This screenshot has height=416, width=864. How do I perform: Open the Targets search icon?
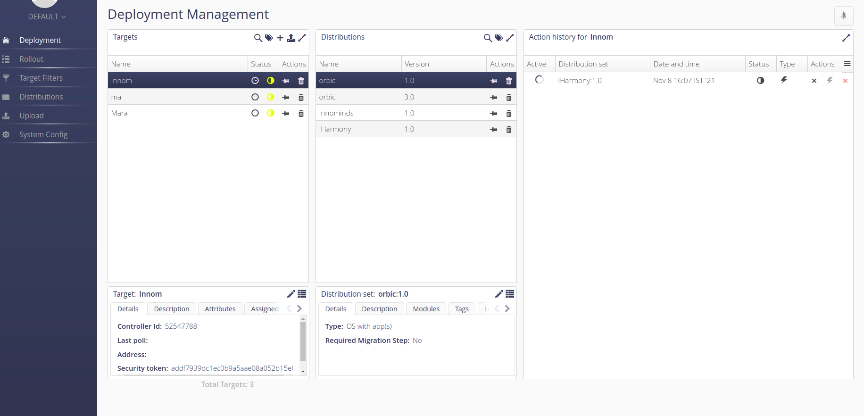point(258,38)
